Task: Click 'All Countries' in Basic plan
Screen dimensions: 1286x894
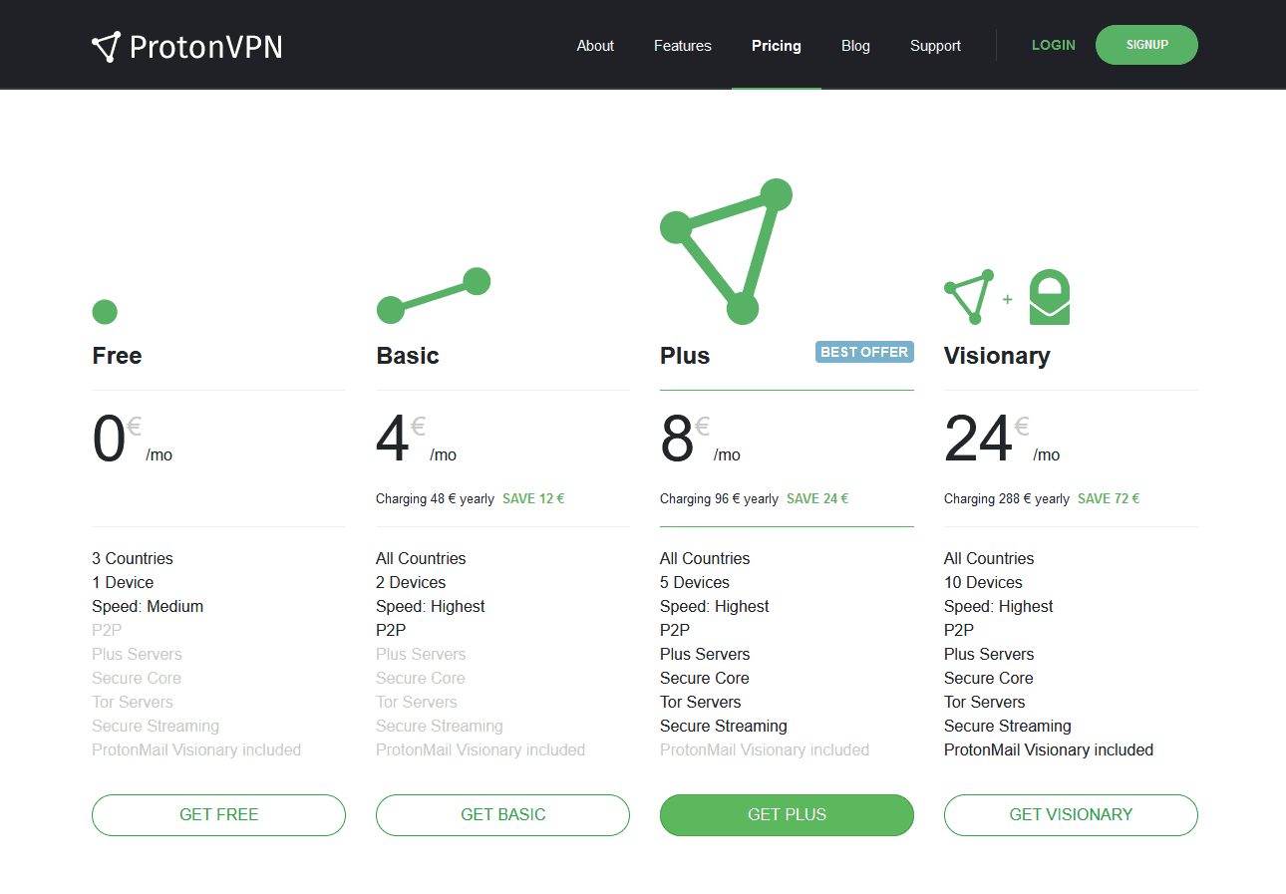Action: [x=421, y=558]
